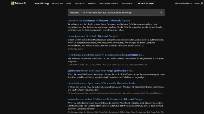Expand the Alles von Microsoft dropdown
Viewport: 204px width, 114px height.
tap(183, 3)
